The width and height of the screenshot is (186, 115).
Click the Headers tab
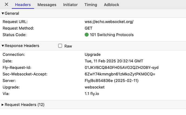(23, 5)
